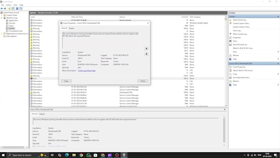Image resolution: width=280 pixels, height=158 pixels.
Task: Open WhatsApp from taskbar
Action: point(89,155)
